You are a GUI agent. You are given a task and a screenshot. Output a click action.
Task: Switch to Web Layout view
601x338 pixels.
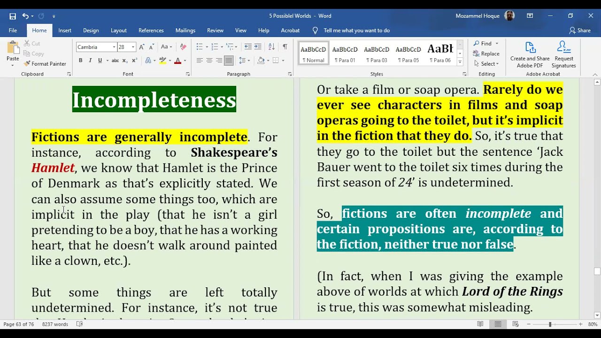click(515, 324)
